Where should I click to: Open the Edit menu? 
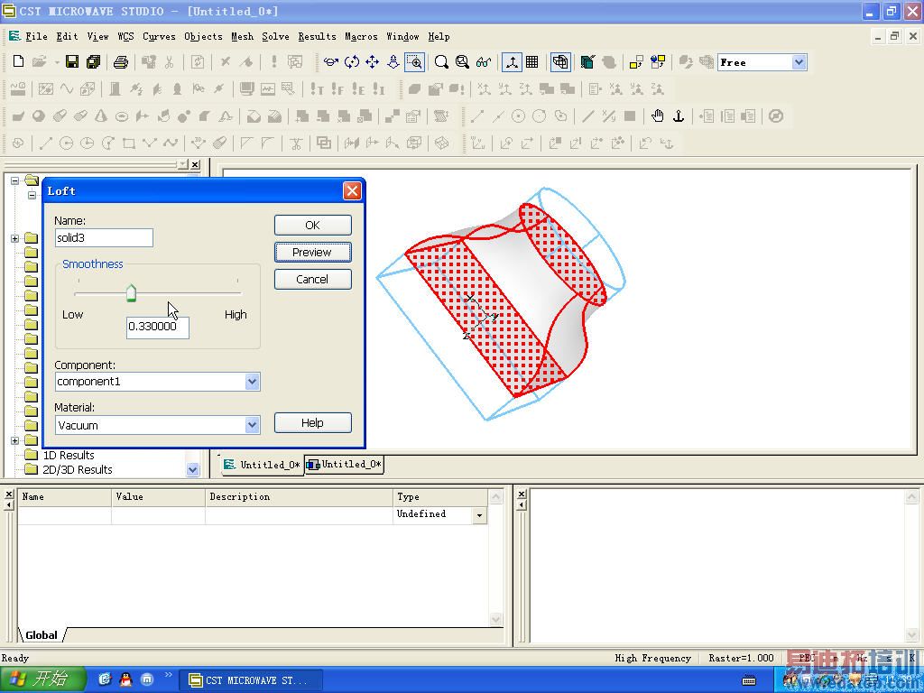(x=67, y=36)
